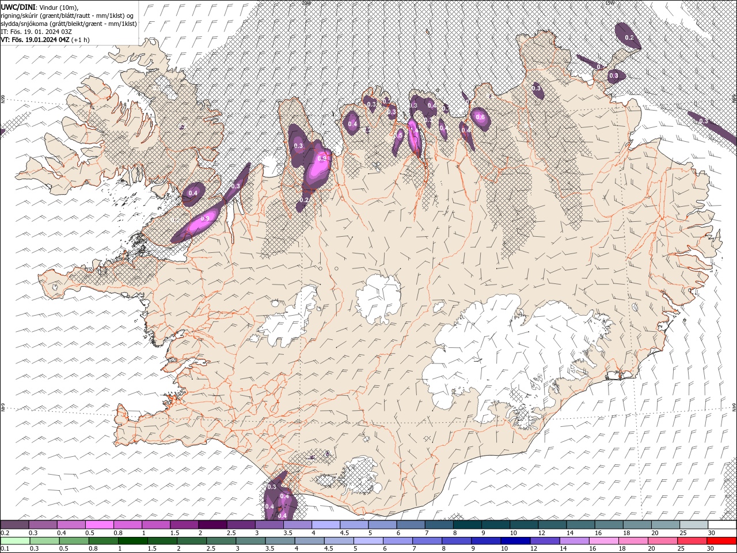This screenshot has height=553, width=737.
Task: Click the dark purple top-row swatch labeled 2
Action: click(x=212, y=525)
